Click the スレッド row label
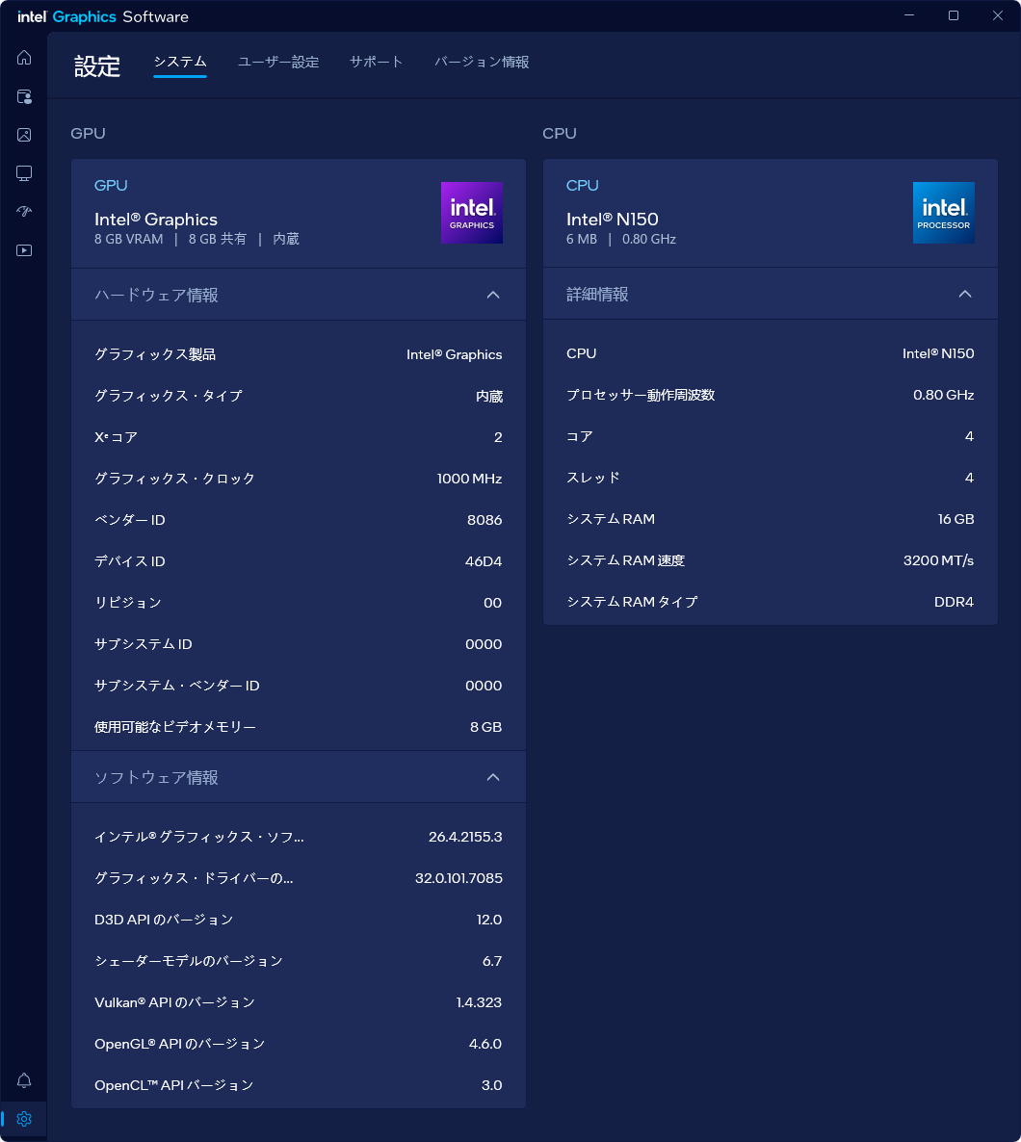 593,478
